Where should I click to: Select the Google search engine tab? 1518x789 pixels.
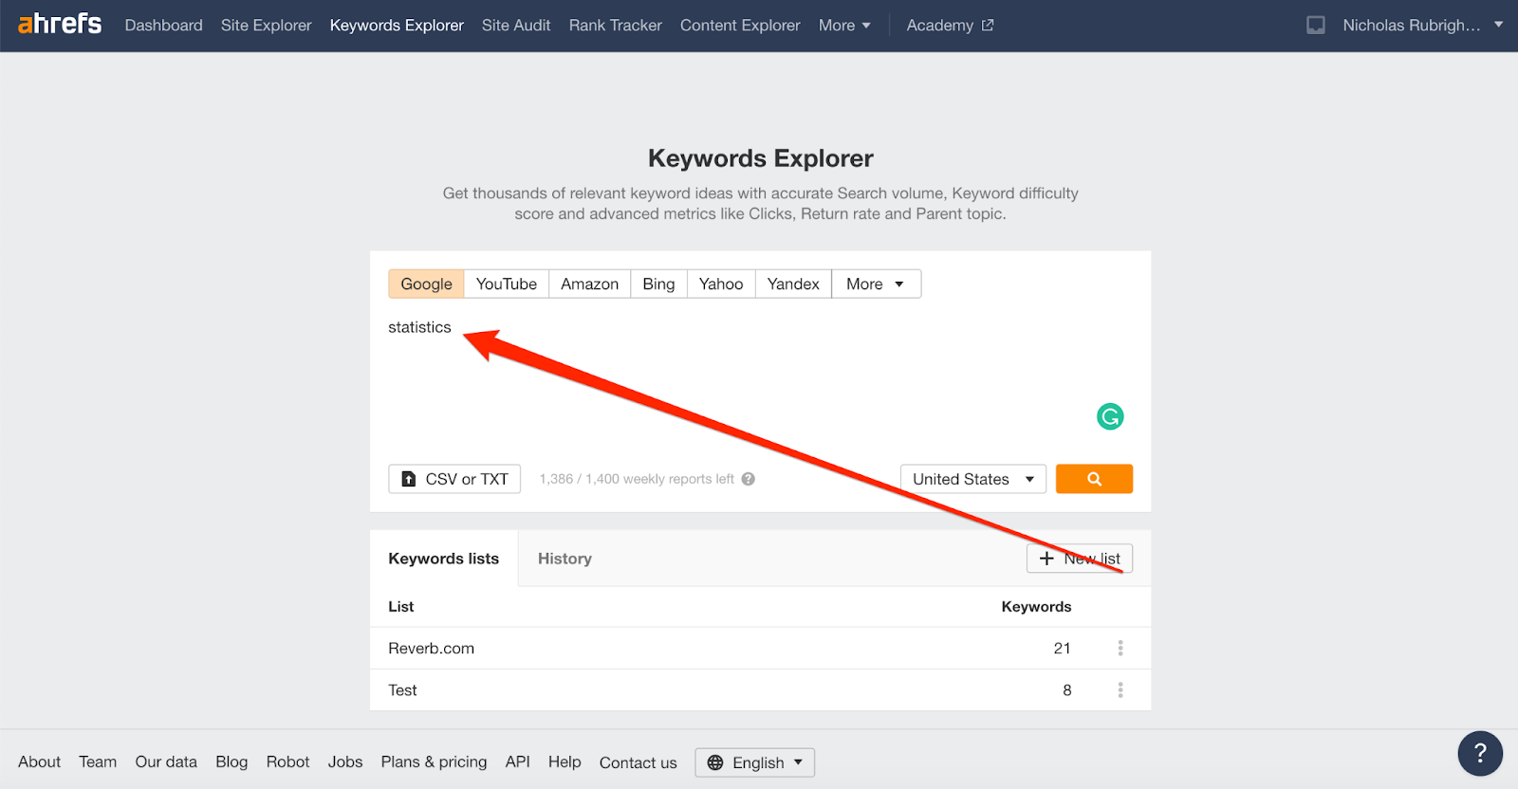coord(426,284)
